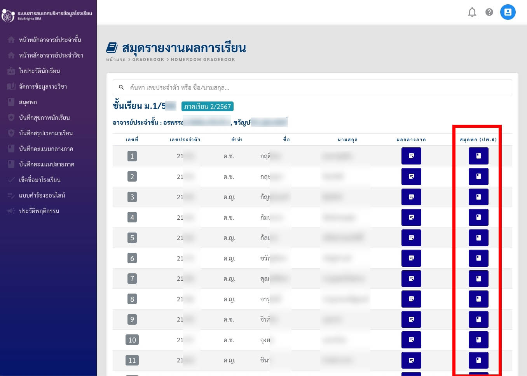Click the help question mark icon
Viewport: 527px width, 376px height.
click(x=489, y=12)
